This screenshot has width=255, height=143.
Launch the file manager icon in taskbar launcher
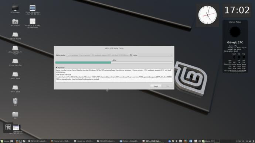click(x=24, y=141)
